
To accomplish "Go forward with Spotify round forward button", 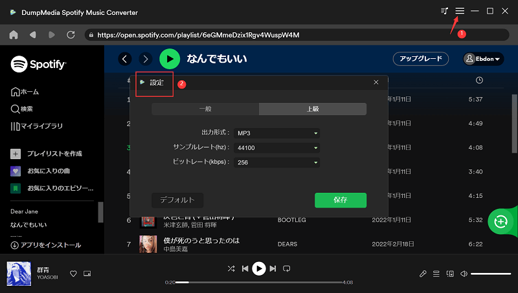I will [x=145, y=59].
